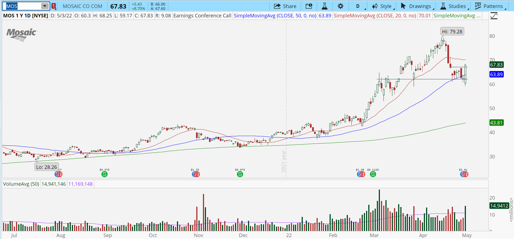Open the Drawings menu
Screen dimensions: 514x239
(x=417, y=6)
